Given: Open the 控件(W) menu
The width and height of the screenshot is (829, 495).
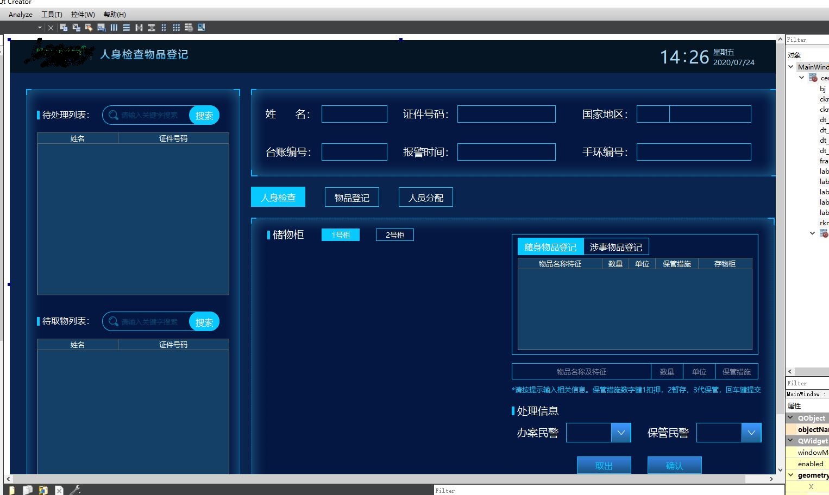Looking at the screenshot, I should (x=83, y=15).
